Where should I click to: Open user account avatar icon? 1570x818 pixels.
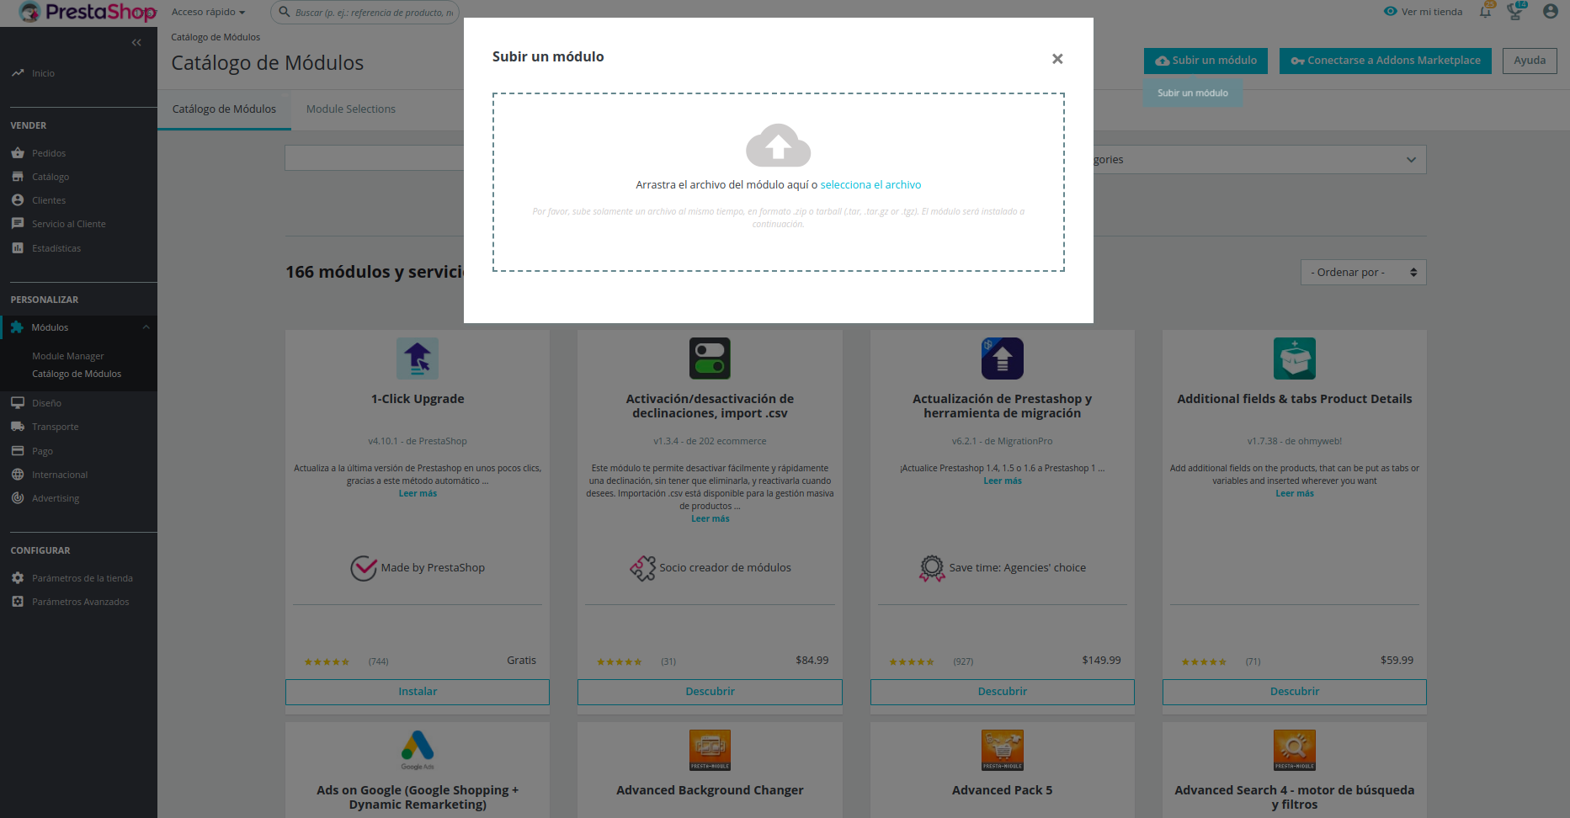1551,12
